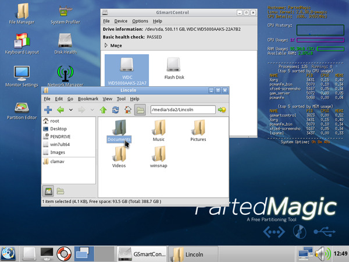Select PENDRIVE in the side pane
This screenshot has width=349, height=262.
pos(60,136)
